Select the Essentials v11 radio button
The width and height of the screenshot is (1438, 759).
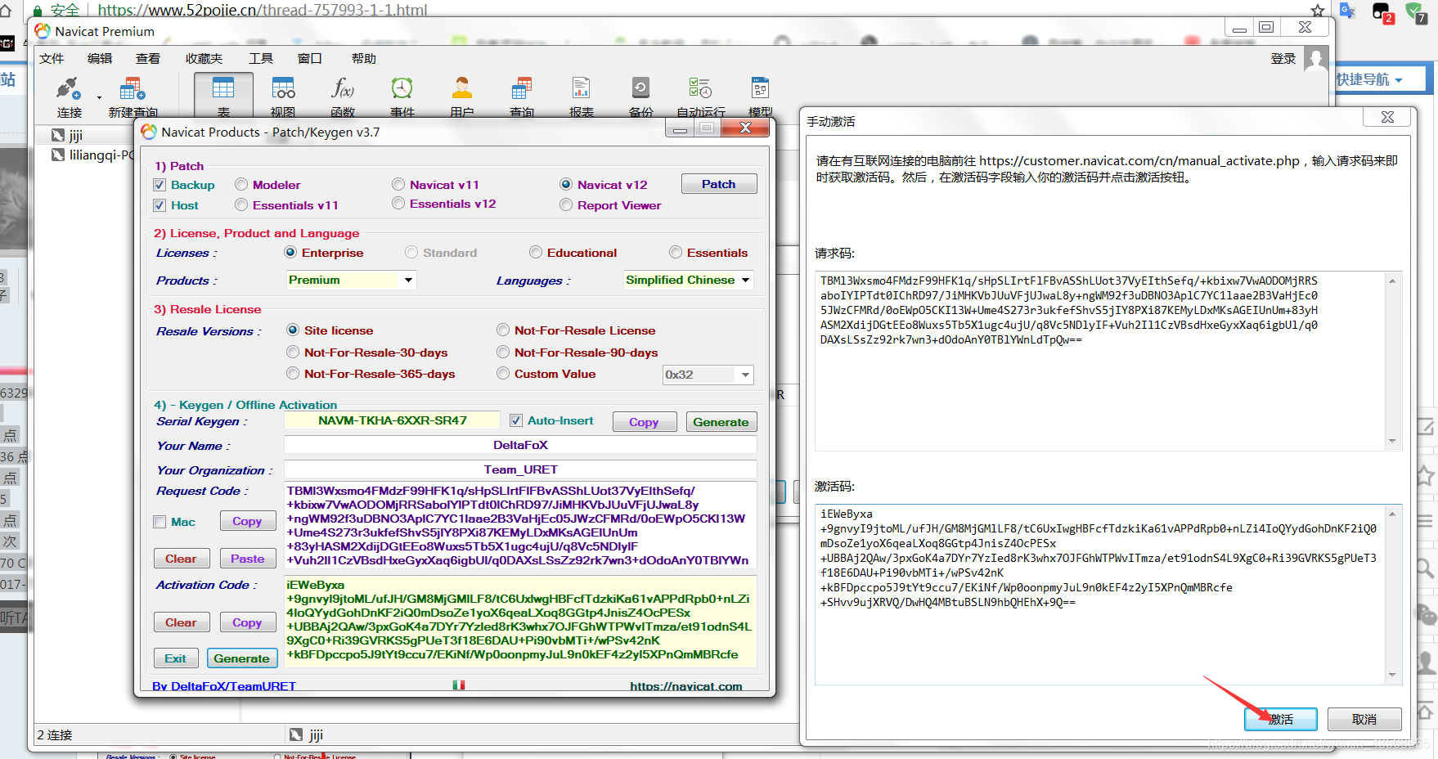click(x=241, y=204)
